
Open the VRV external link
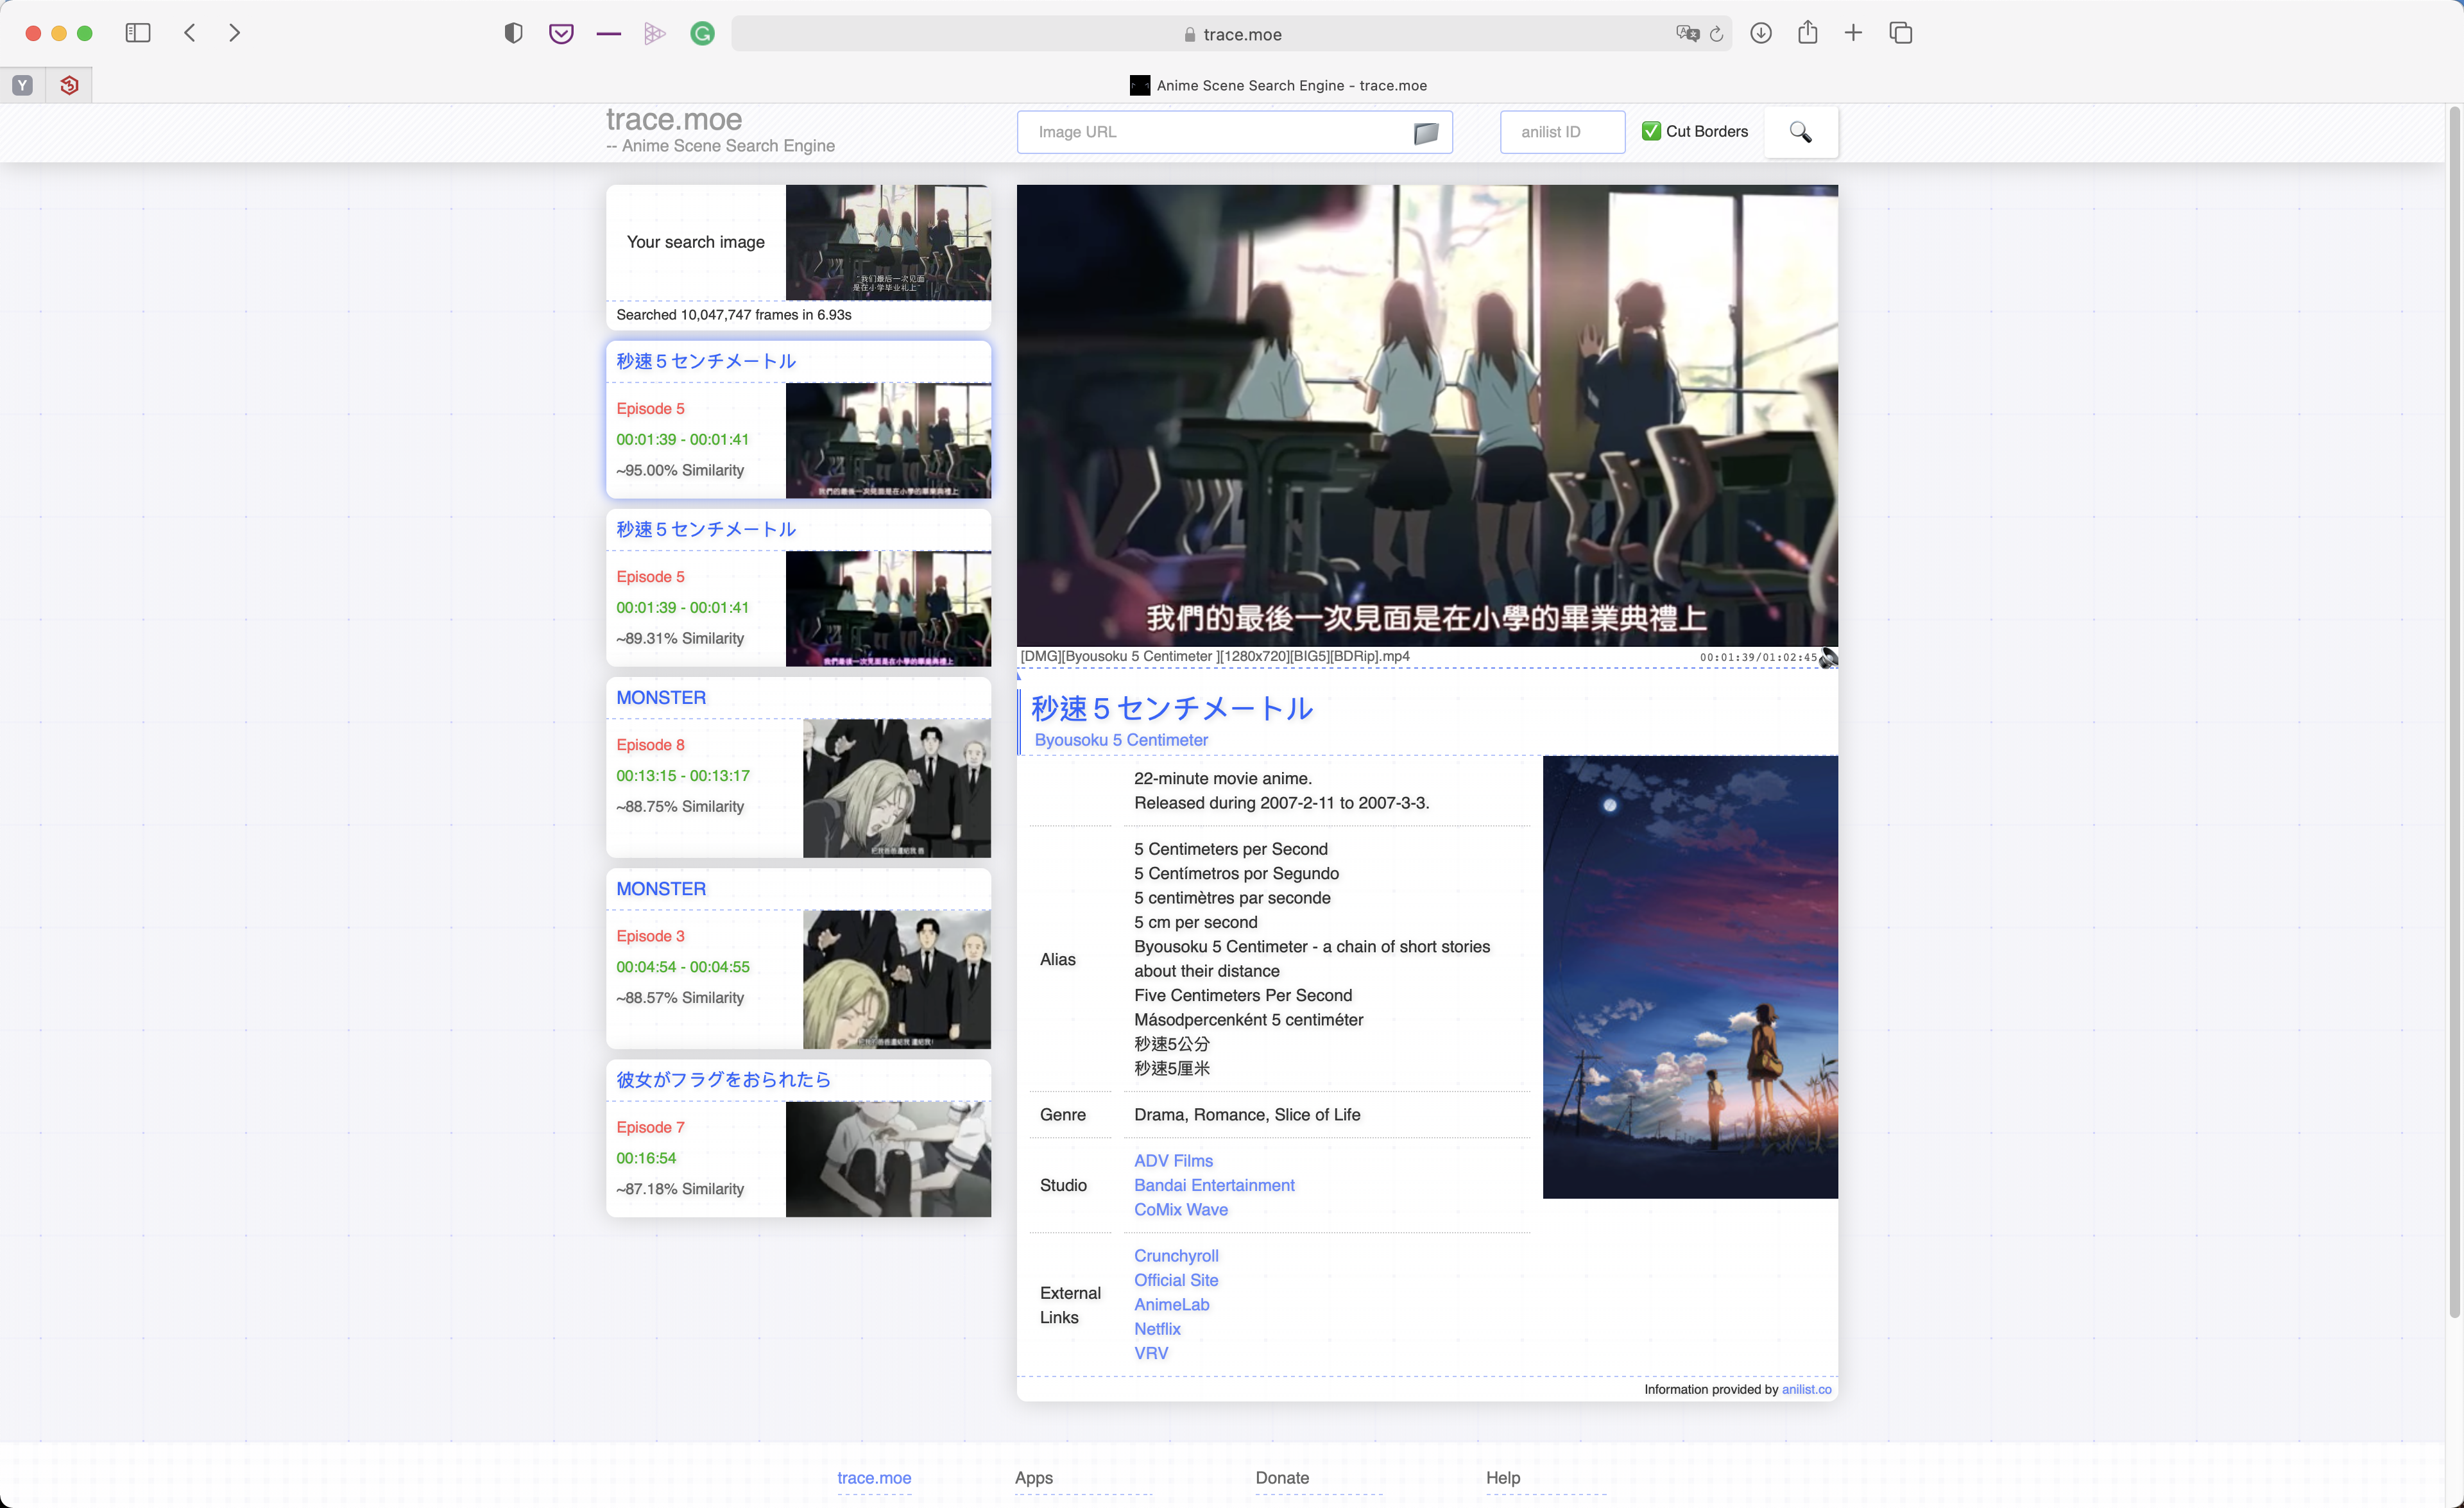pyautogui.click(x=1151, y=1353)
